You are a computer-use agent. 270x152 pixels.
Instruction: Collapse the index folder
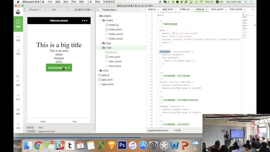coord(101,21)
